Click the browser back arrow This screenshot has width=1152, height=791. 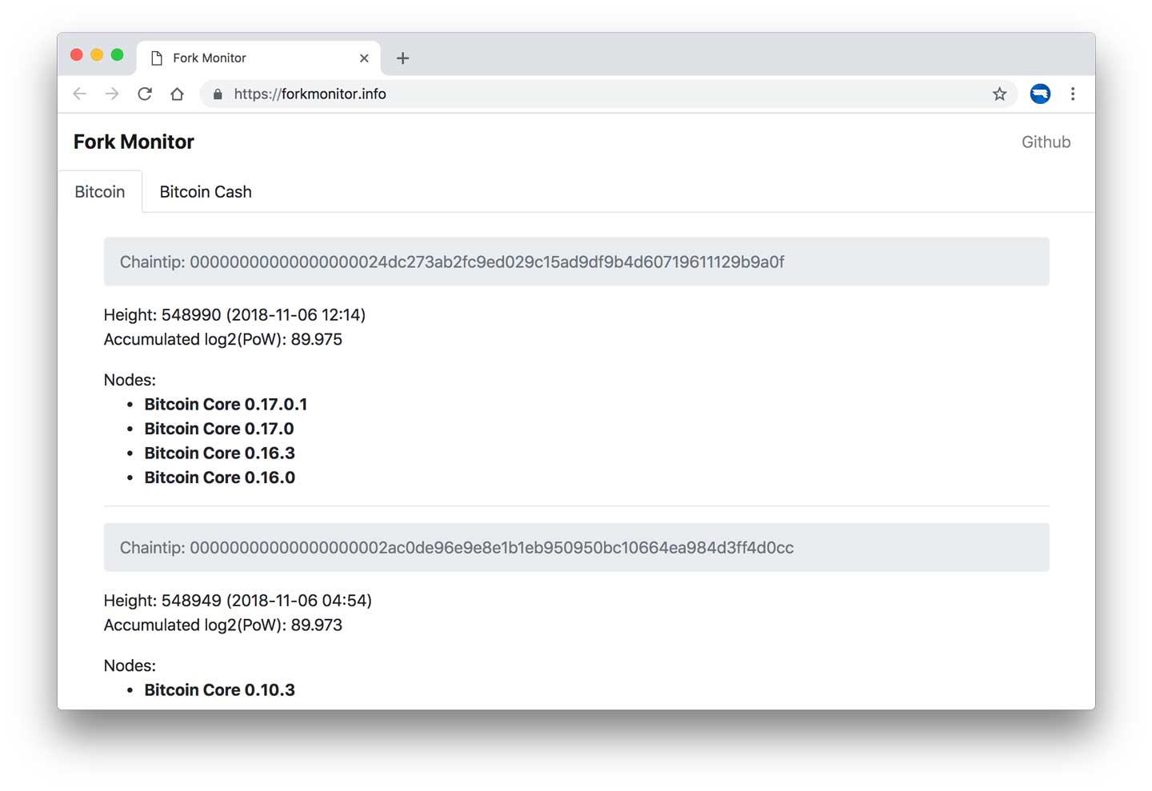tap(79, 94)
